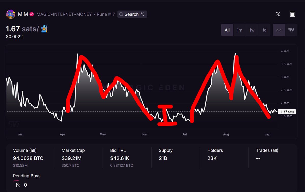The image size is (305, 192).
Task: Click the wizard emoji next to sats price
Action: [44, 29]
